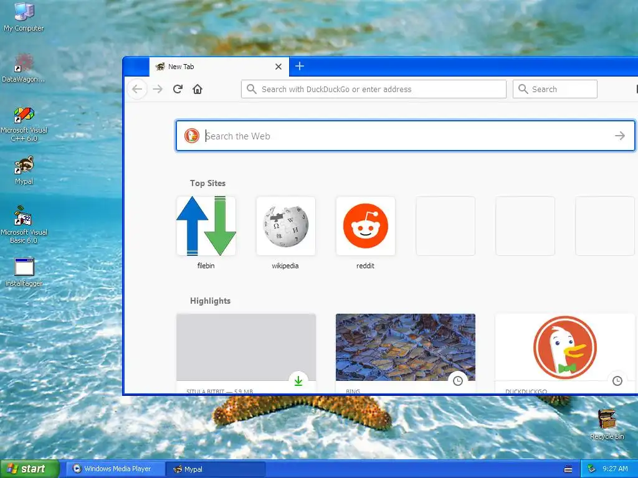Click the magnifier icon in address bar
This screenshot has height=478, width=638.
point(252,89)
